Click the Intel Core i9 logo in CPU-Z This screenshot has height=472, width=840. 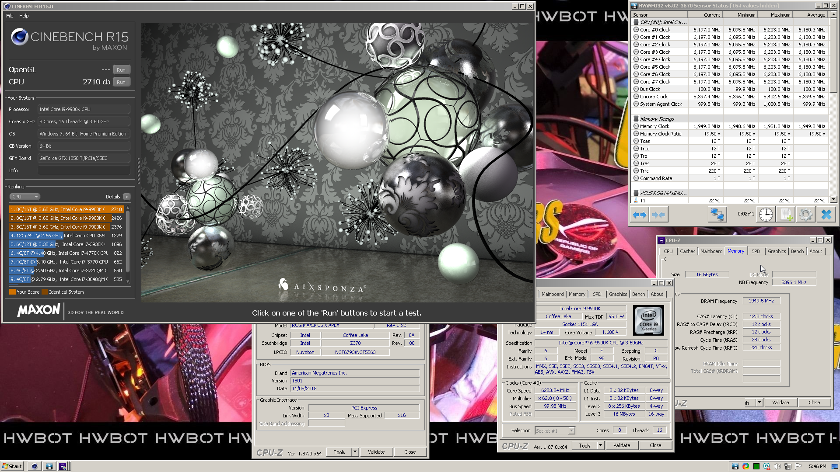[648, 320]
